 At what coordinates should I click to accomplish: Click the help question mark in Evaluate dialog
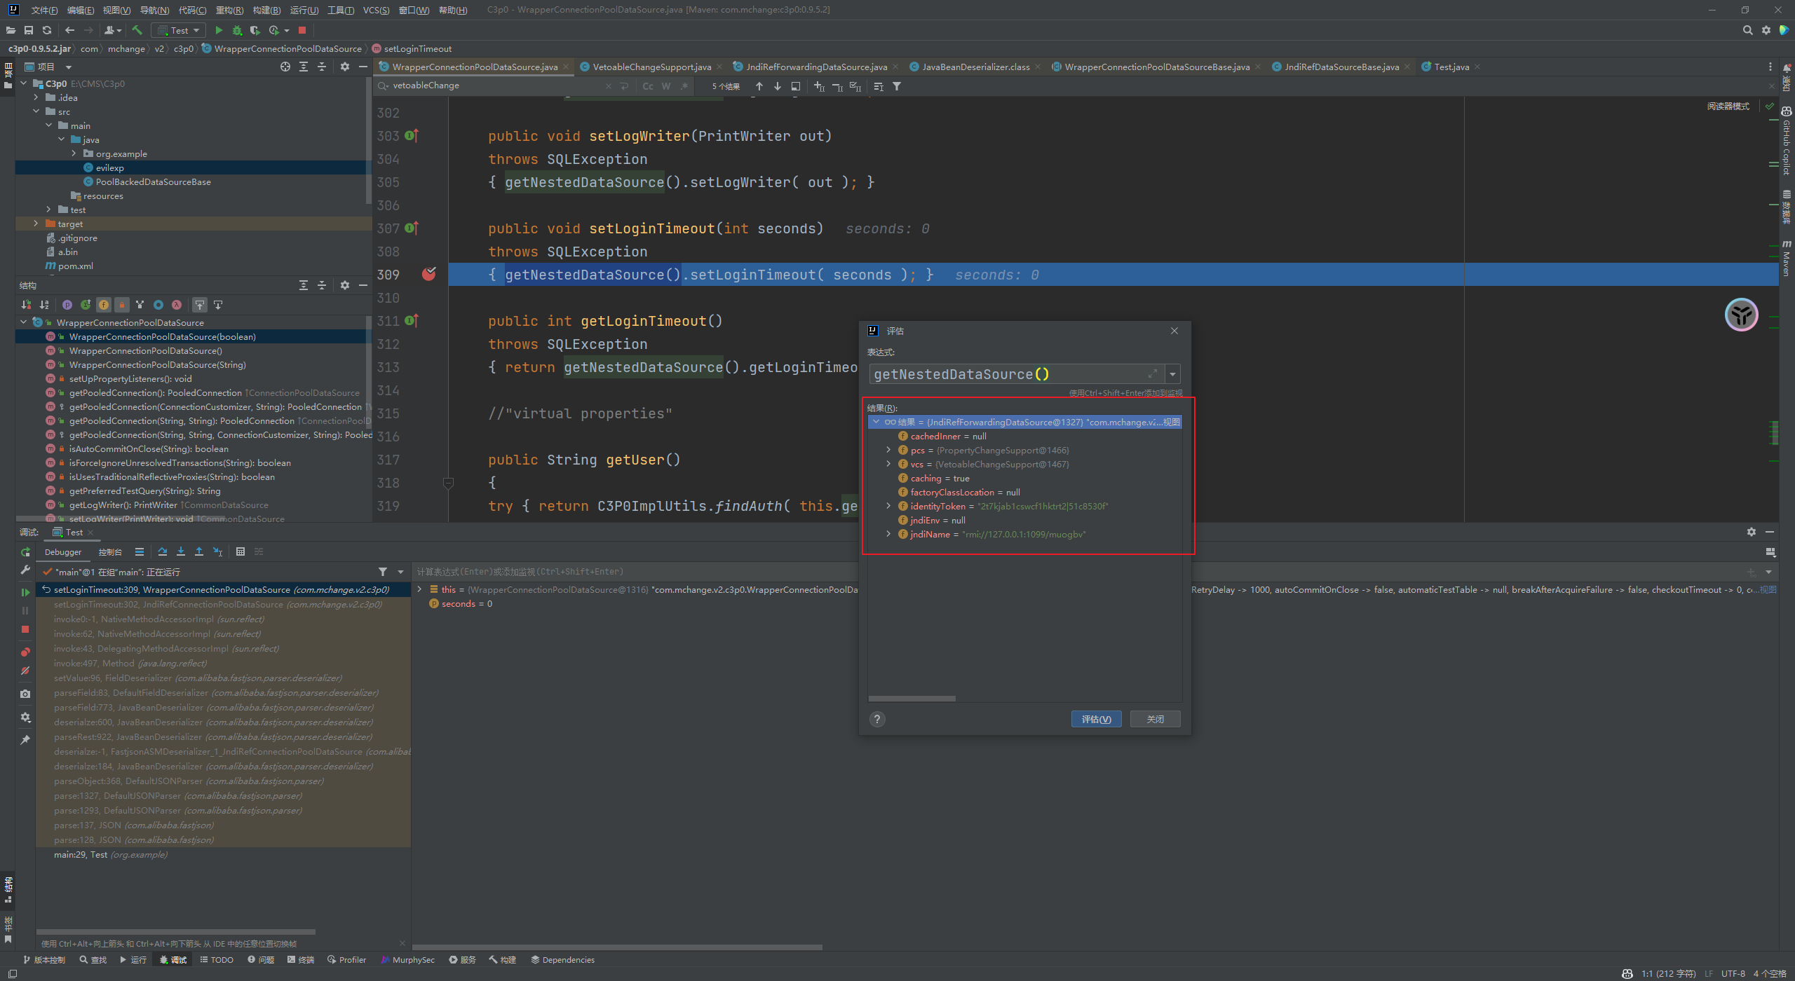[x=877, y=719]
